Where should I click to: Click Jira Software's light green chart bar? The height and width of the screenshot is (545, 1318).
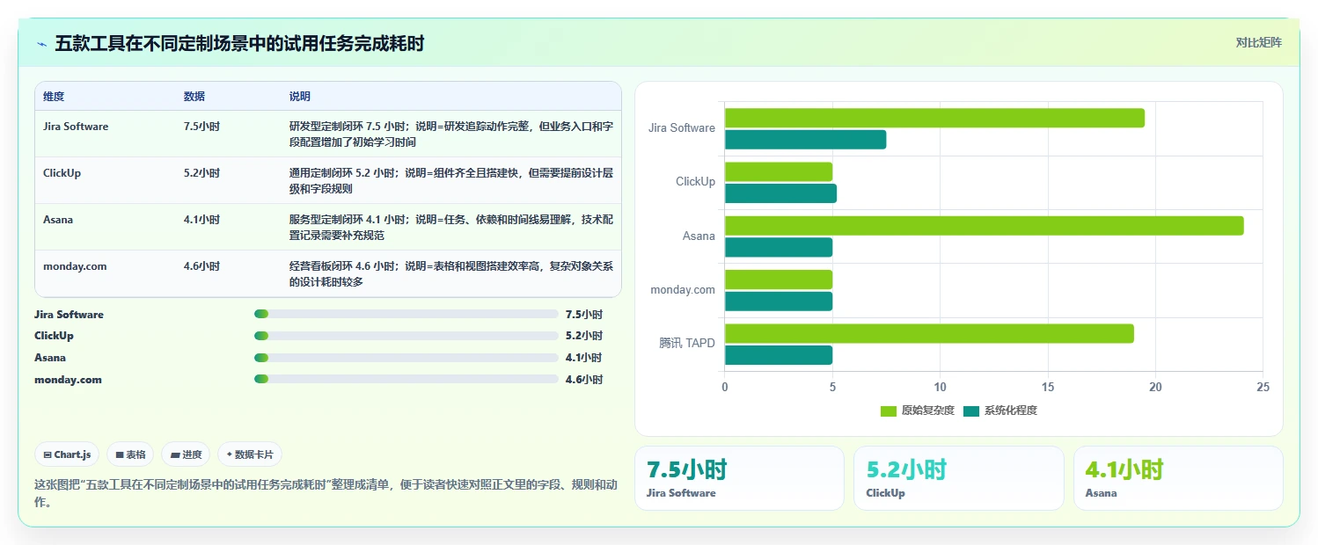point(934,118)
